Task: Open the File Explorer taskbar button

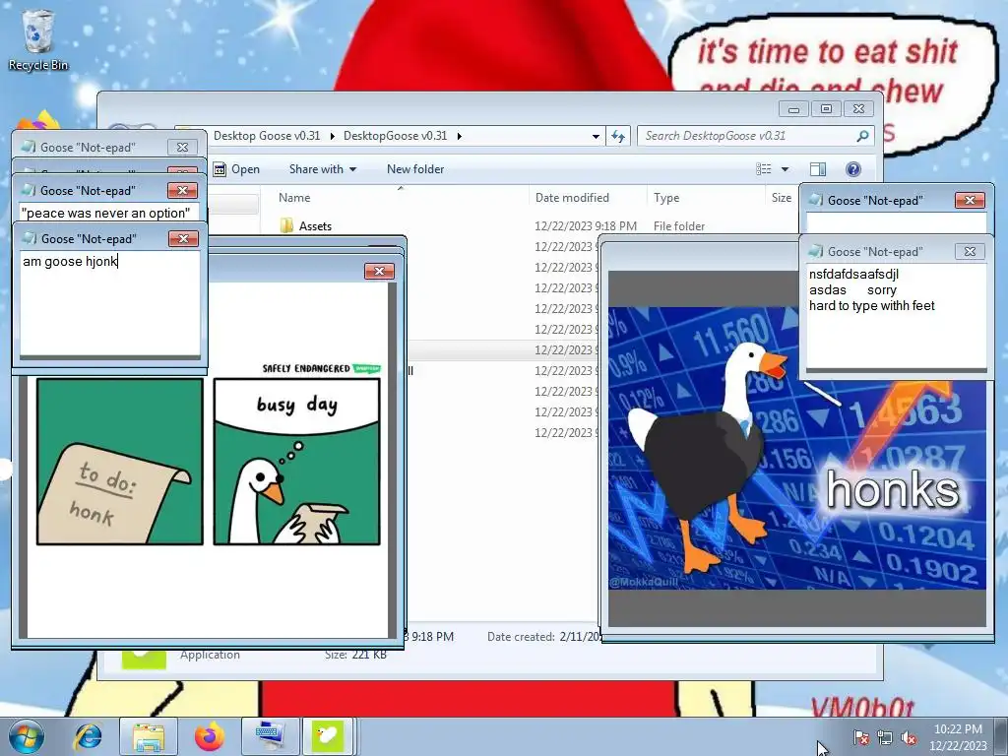Action: point(149,736)
